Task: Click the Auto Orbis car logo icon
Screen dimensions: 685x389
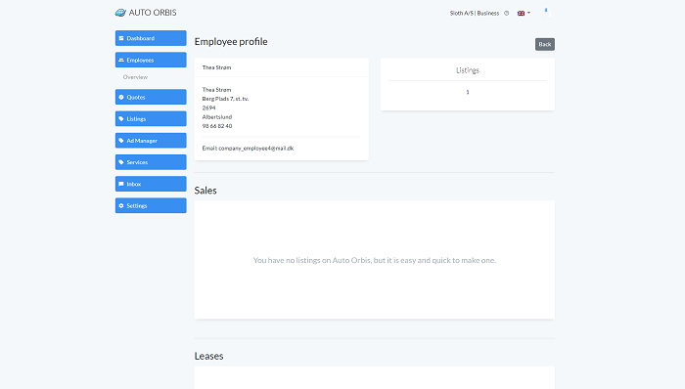Action: click(120, 13)
